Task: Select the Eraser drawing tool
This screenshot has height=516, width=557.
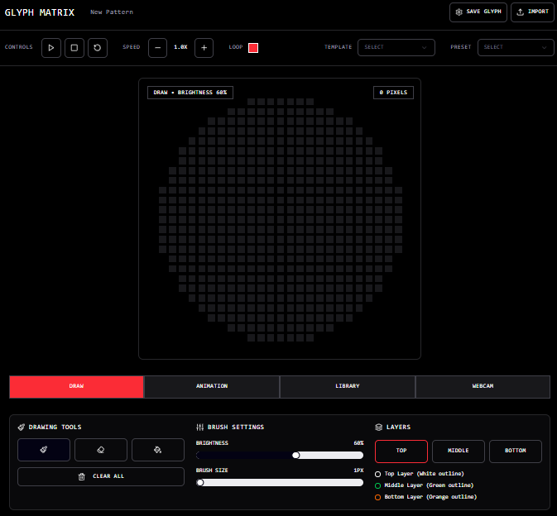Action: (x=101, y=450)
